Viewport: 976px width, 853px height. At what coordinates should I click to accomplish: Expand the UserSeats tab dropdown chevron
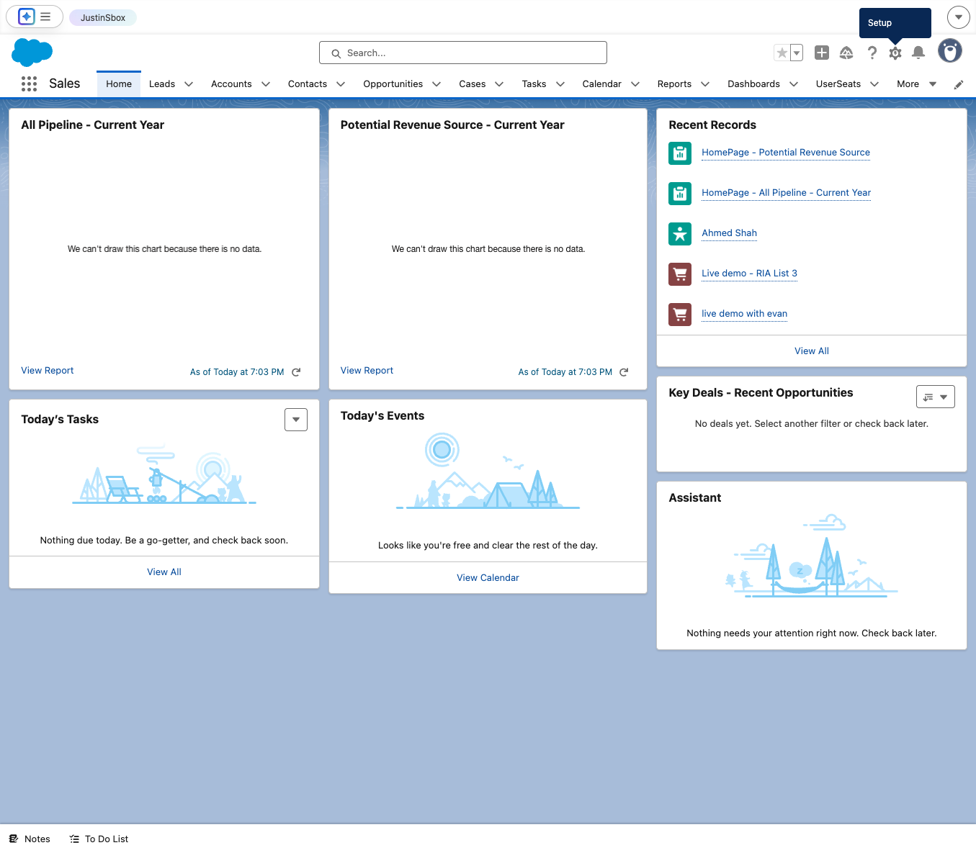tap(874, 84)
